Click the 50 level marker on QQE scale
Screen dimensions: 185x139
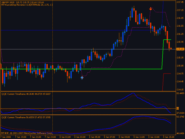pos(178,108)
